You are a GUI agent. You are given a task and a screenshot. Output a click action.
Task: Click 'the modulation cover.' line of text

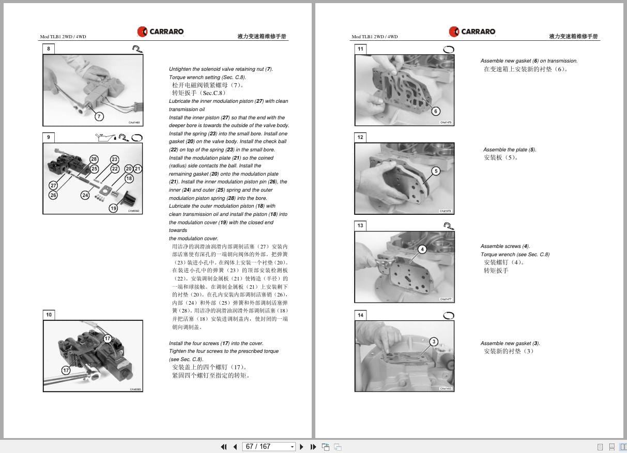(193, 239)
